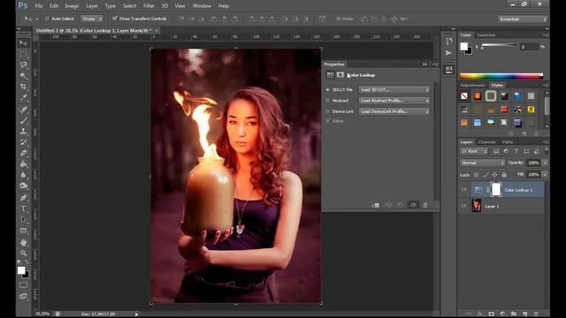Open the Load Abstract Profile dropdown

pos(394,101)
